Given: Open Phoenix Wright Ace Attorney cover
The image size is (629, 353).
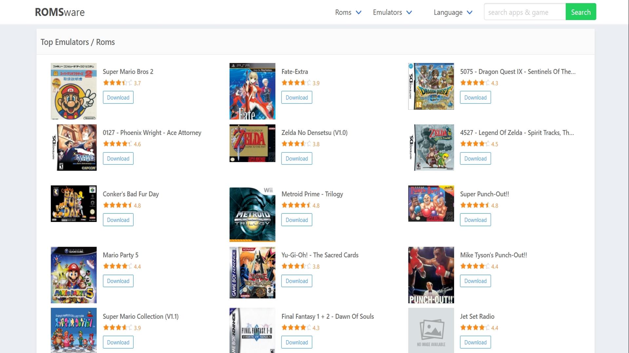Looking at the screenshot, I should 74,147.
